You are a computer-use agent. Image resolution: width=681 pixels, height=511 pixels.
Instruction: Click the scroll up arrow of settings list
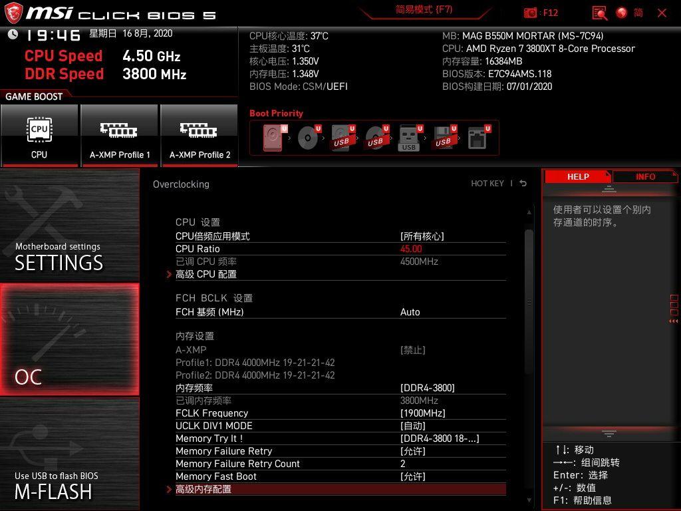(529, 212)
